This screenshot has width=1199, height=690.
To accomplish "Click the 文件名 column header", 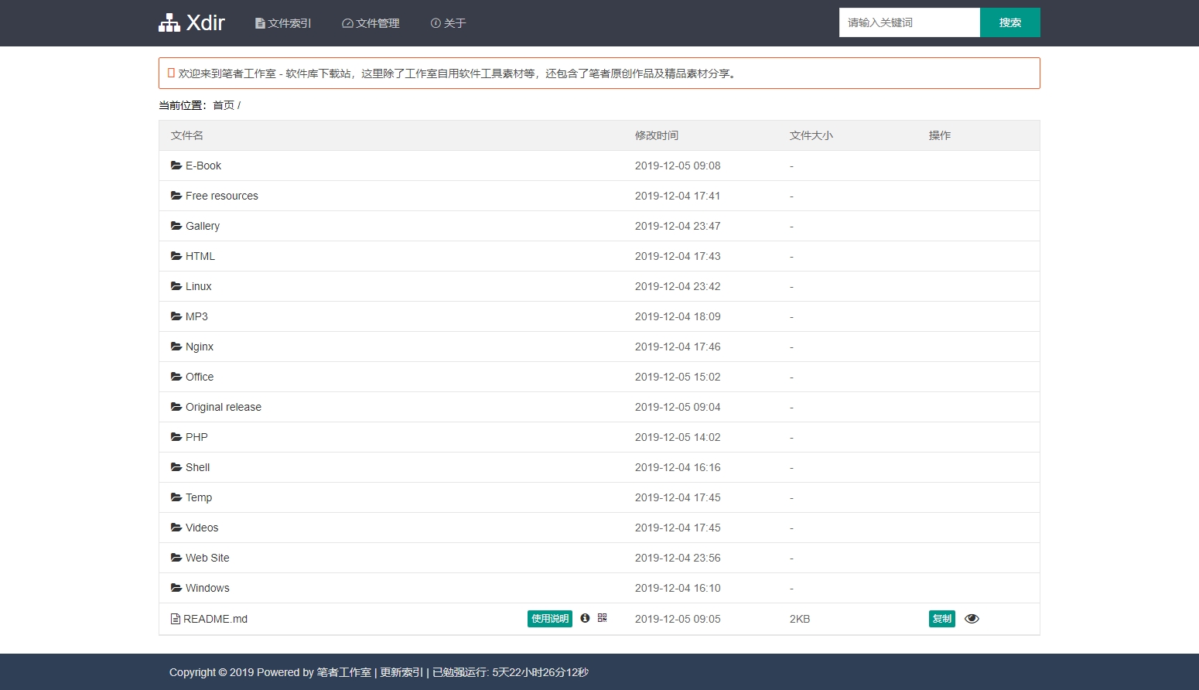I will (187, 135).
